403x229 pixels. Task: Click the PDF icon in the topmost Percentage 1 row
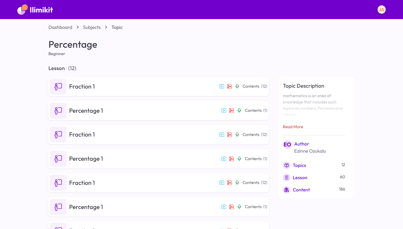pos(232,111)
